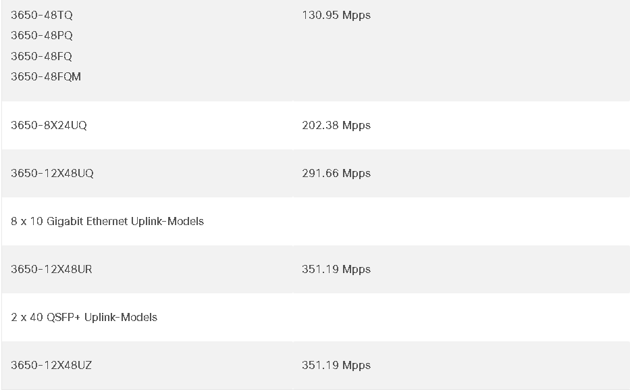
Task: Click 351.19 Mpps in the 3650-12X48UR row
Action: (x=336, y=270)
